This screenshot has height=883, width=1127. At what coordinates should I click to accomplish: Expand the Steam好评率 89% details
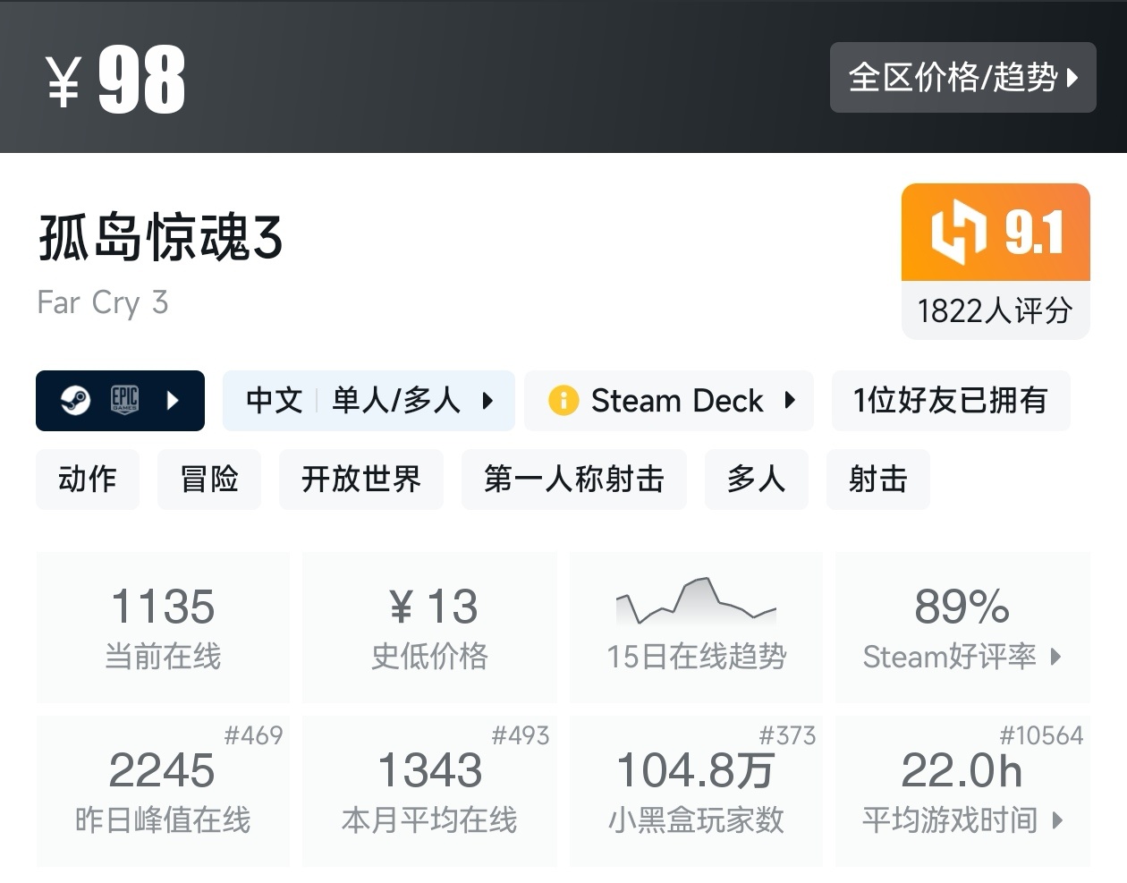[962, 627]
